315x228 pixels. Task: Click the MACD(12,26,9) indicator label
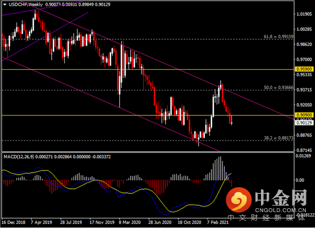[19, 157]
